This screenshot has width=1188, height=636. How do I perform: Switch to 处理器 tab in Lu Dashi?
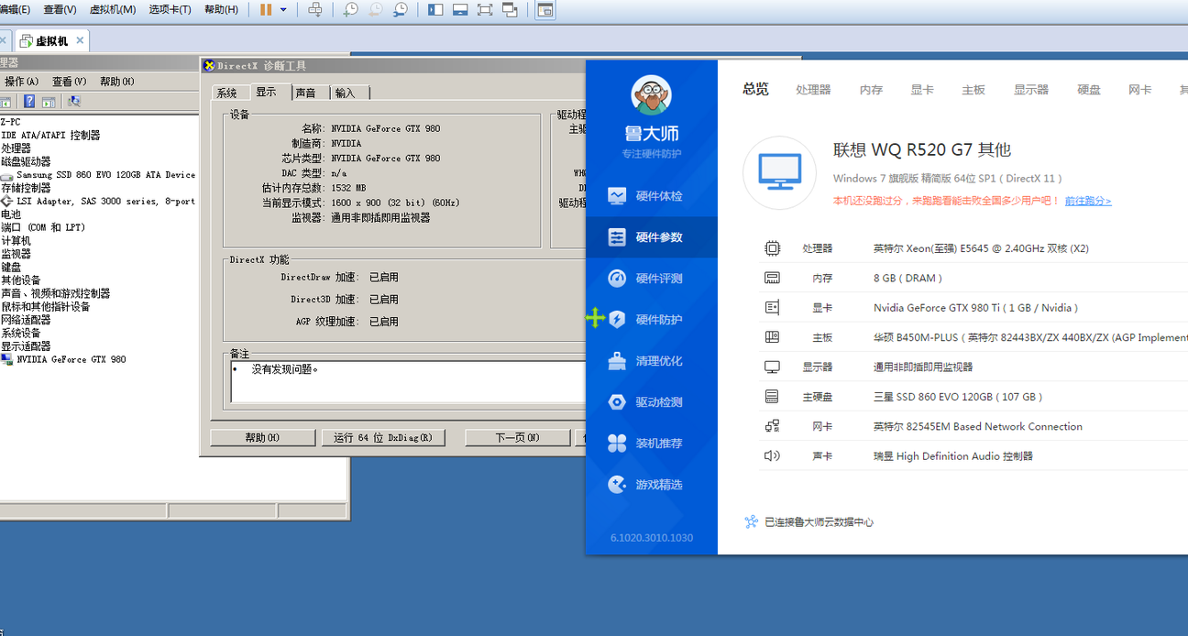813,90
